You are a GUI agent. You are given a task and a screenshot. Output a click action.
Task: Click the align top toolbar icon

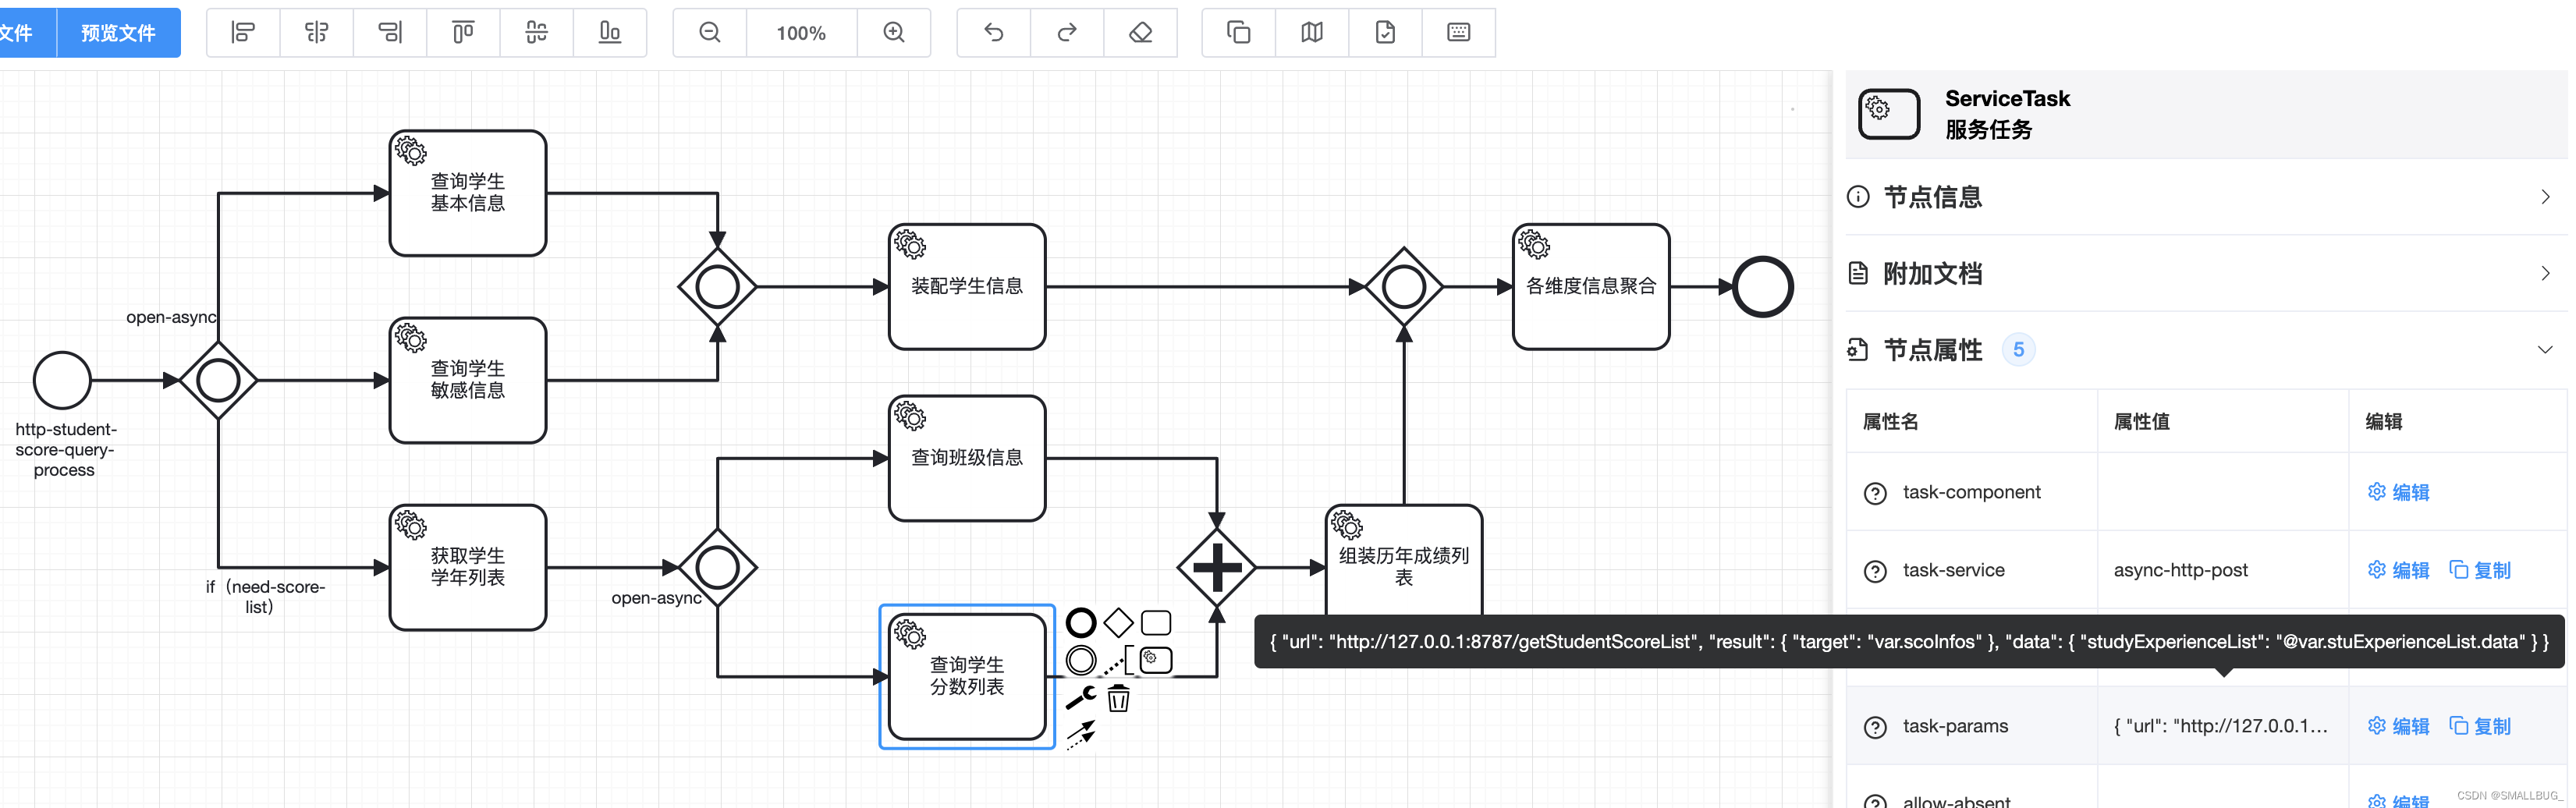463,33
